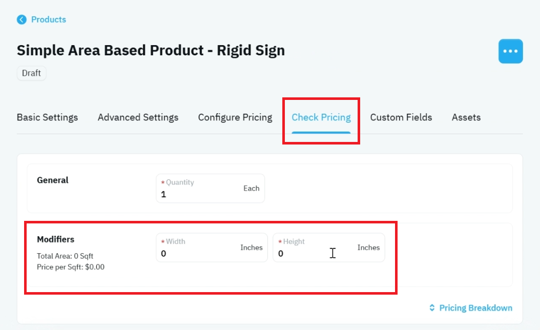Open the three-dots more options button
540x330 pixels.
click(x=510, y=51)
